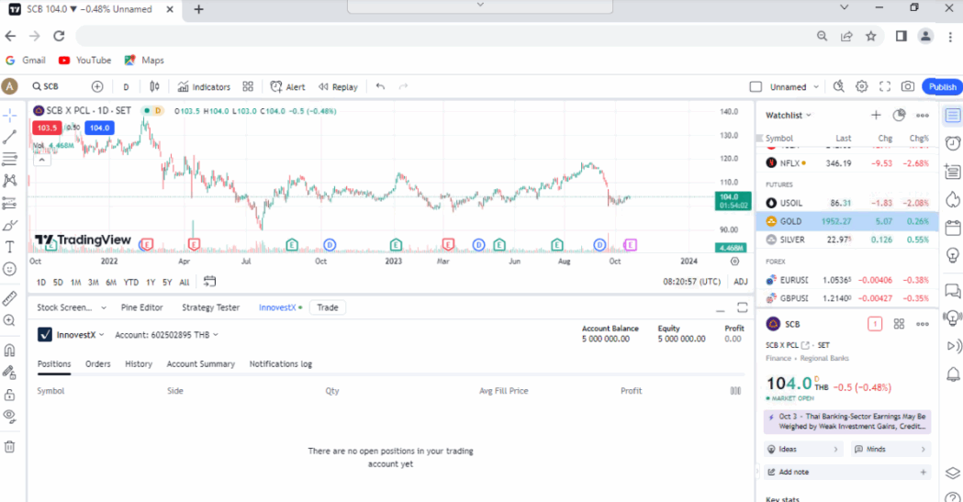Switch to the InnovestX broker tab

[280, 307]
